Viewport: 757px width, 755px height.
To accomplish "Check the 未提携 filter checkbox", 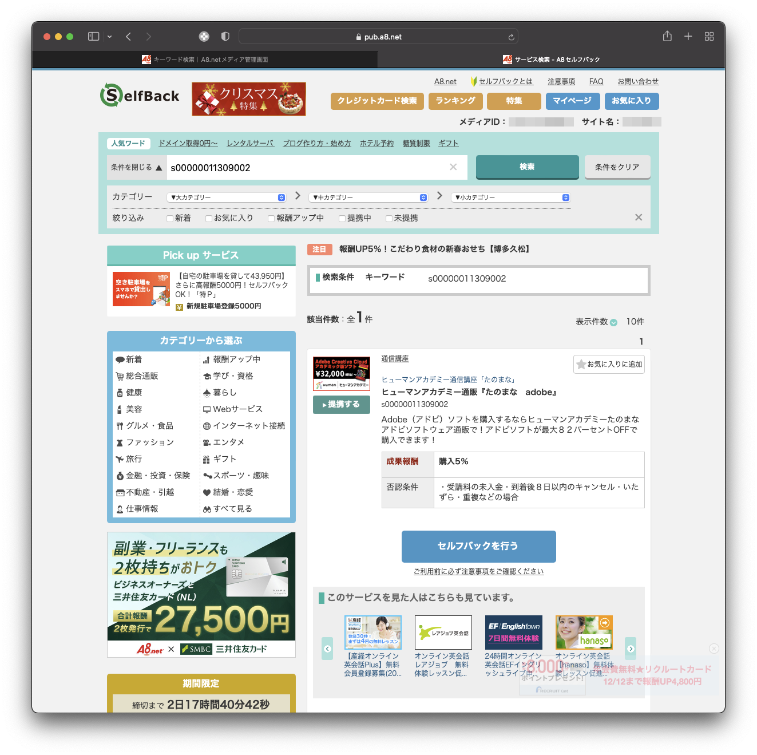I will (389, 219).
